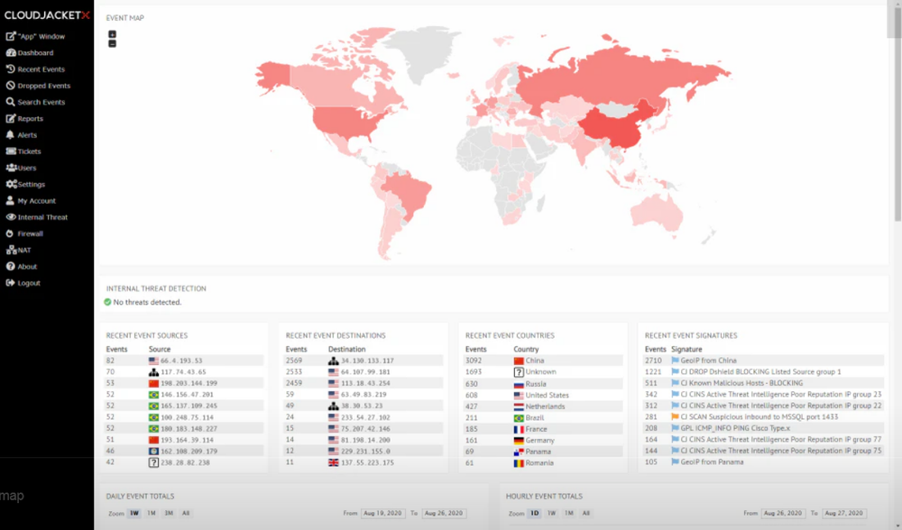Click the Dropped Events blocked icon

pos(10,85)
